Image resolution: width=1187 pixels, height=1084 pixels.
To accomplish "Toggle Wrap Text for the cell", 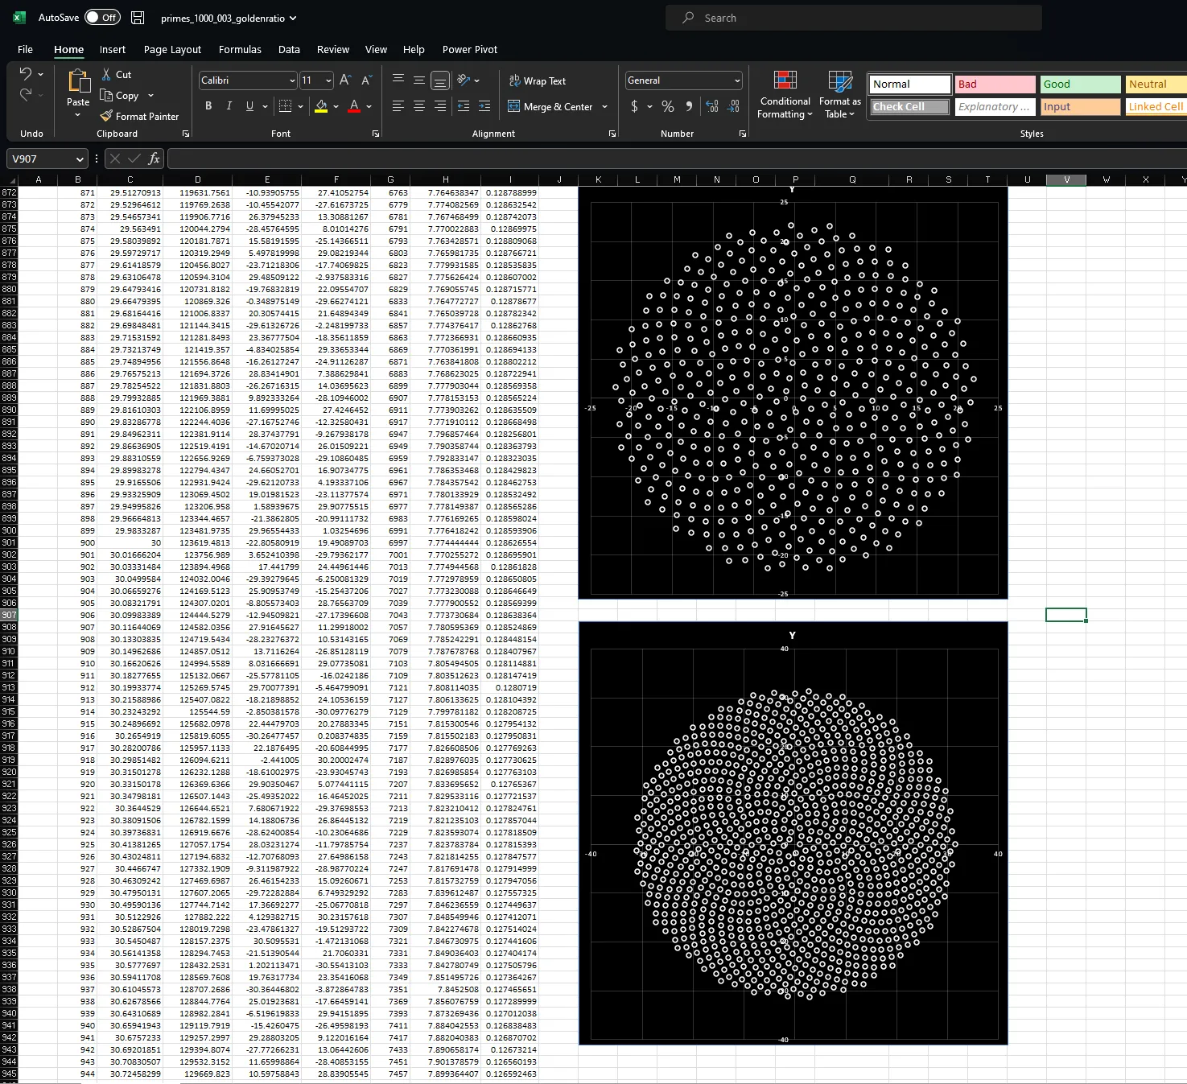I will (x=538, y=80).
